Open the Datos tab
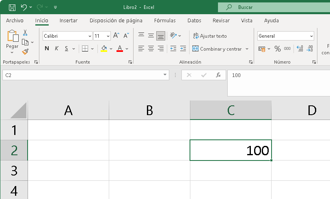The width and height of the screenshot is (330, 199). click(194, 20)
